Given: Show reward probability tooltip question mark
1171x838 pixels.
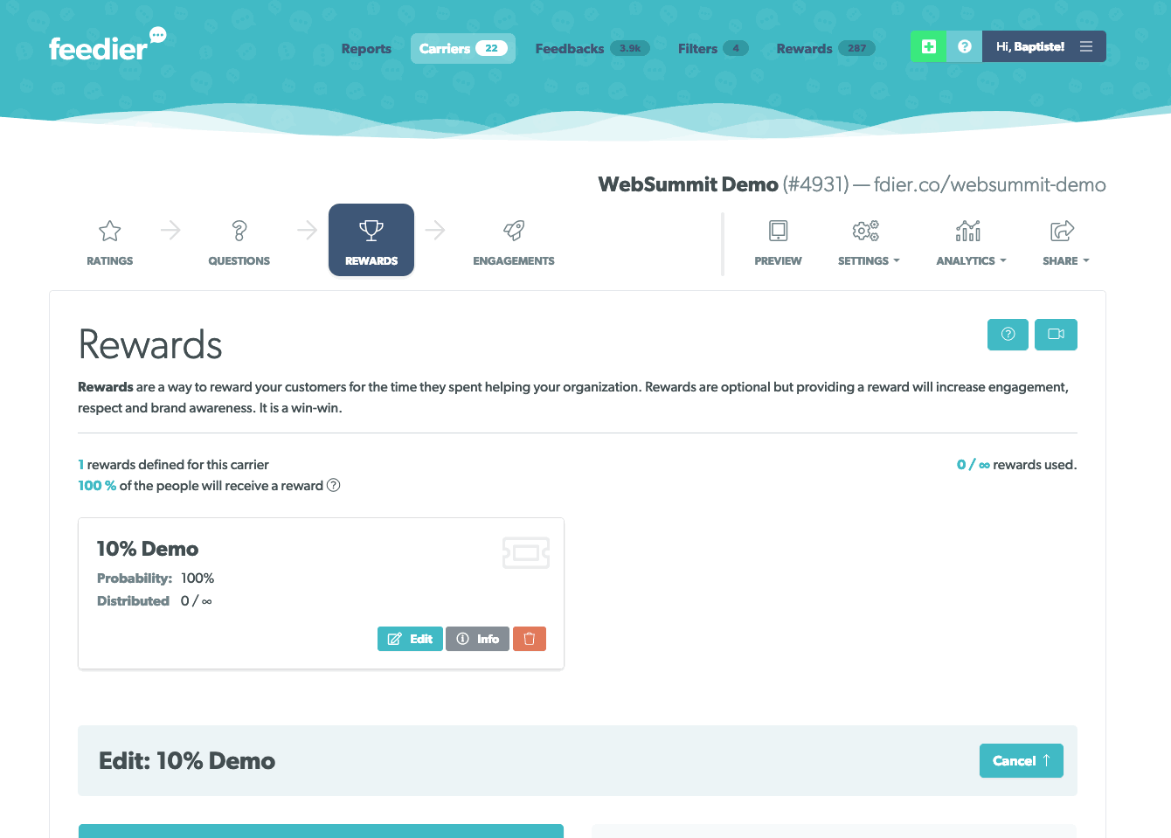Looking at the screenshot, I should click(333, 486).
